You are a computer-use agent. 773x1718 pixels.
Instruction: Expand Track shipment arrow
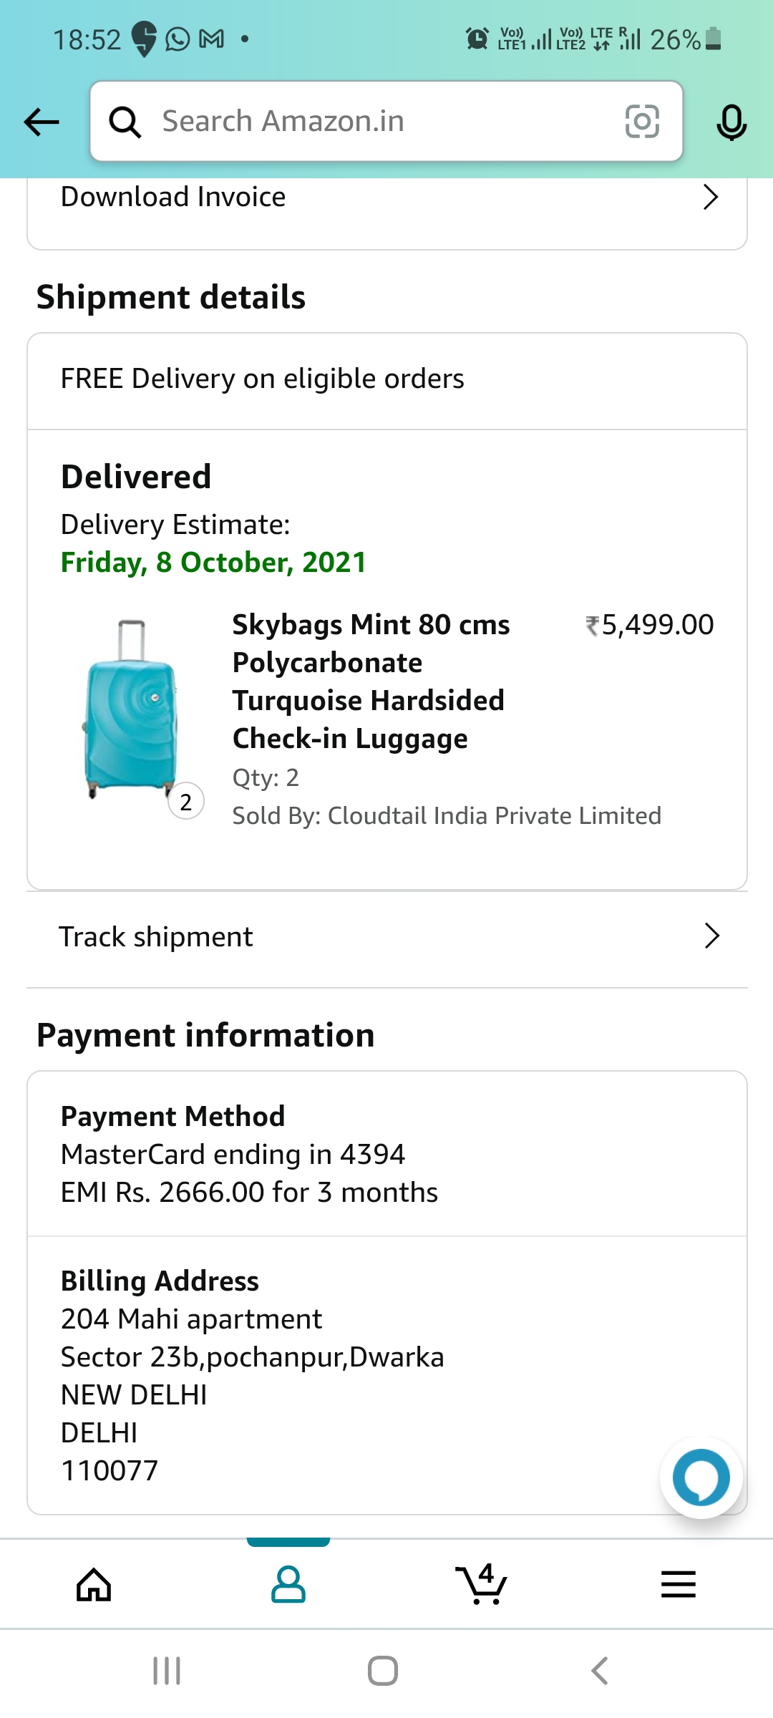click(711, 936)
